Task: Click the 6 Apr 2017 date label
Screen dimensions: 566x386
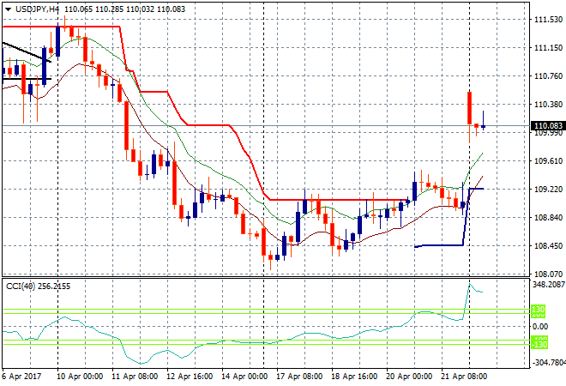Action: pos(21,377)
